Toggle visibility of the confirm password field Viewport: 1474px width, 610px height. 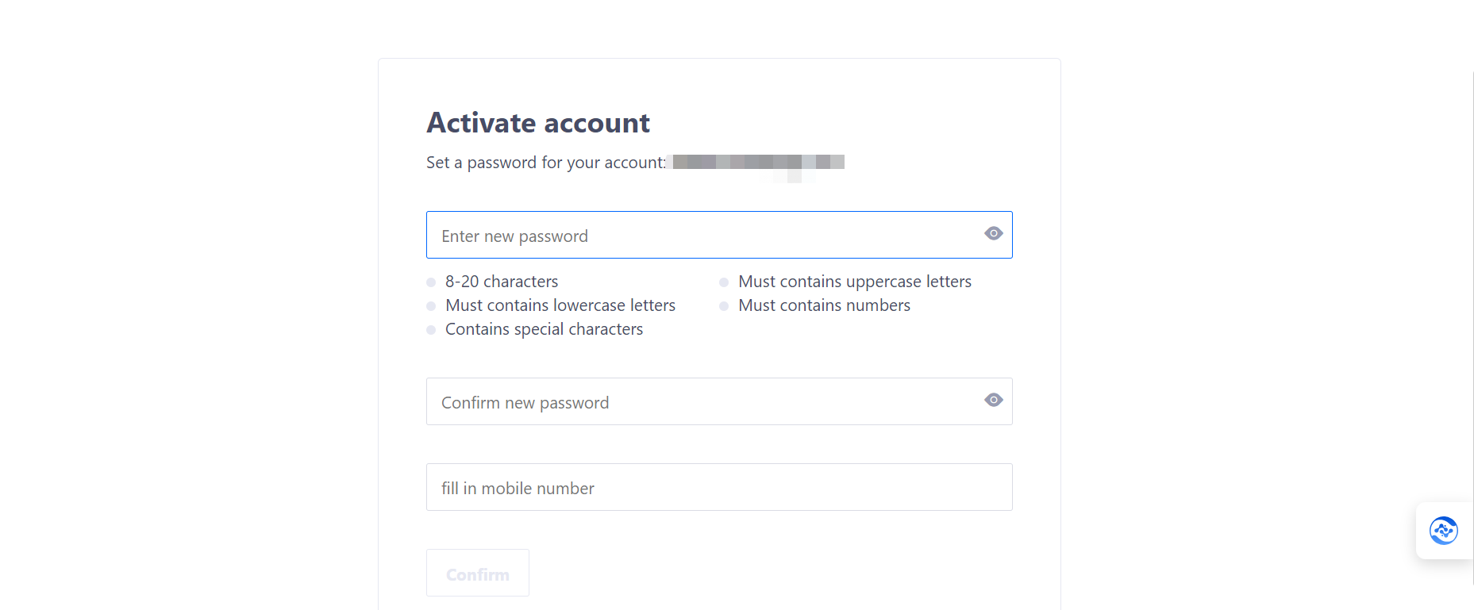click(x=993, y=401)
